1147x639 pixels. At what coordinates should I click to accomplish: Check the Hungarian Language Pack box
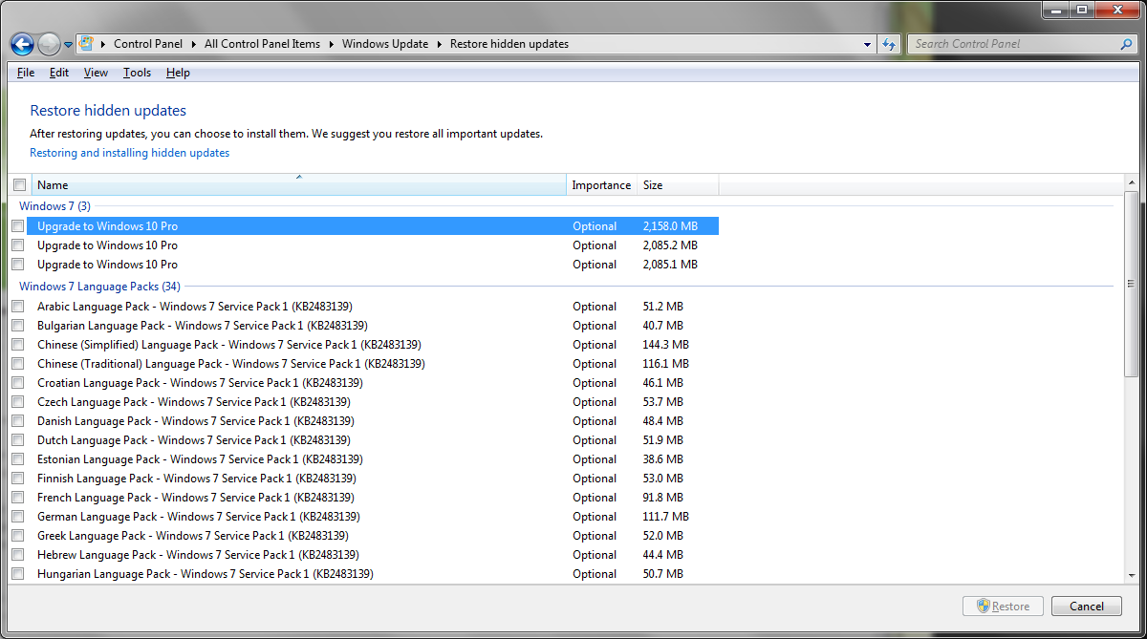coord(18,574)
